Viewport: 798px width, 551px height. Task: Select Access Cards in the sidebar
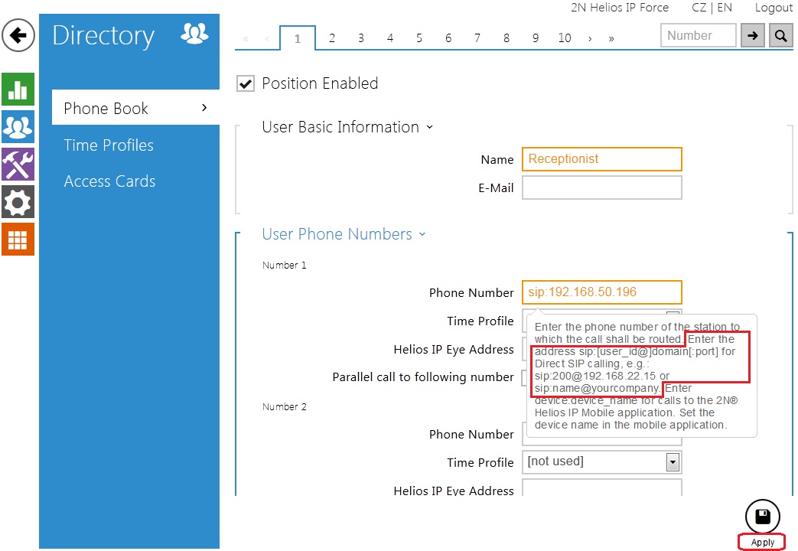tap(109, 181)
